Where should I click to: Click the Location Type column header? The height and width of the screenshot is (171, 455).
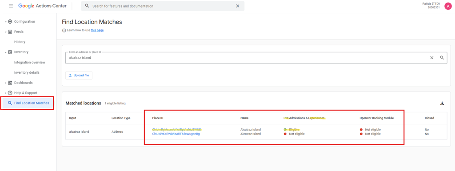click(x=121, y=118)
